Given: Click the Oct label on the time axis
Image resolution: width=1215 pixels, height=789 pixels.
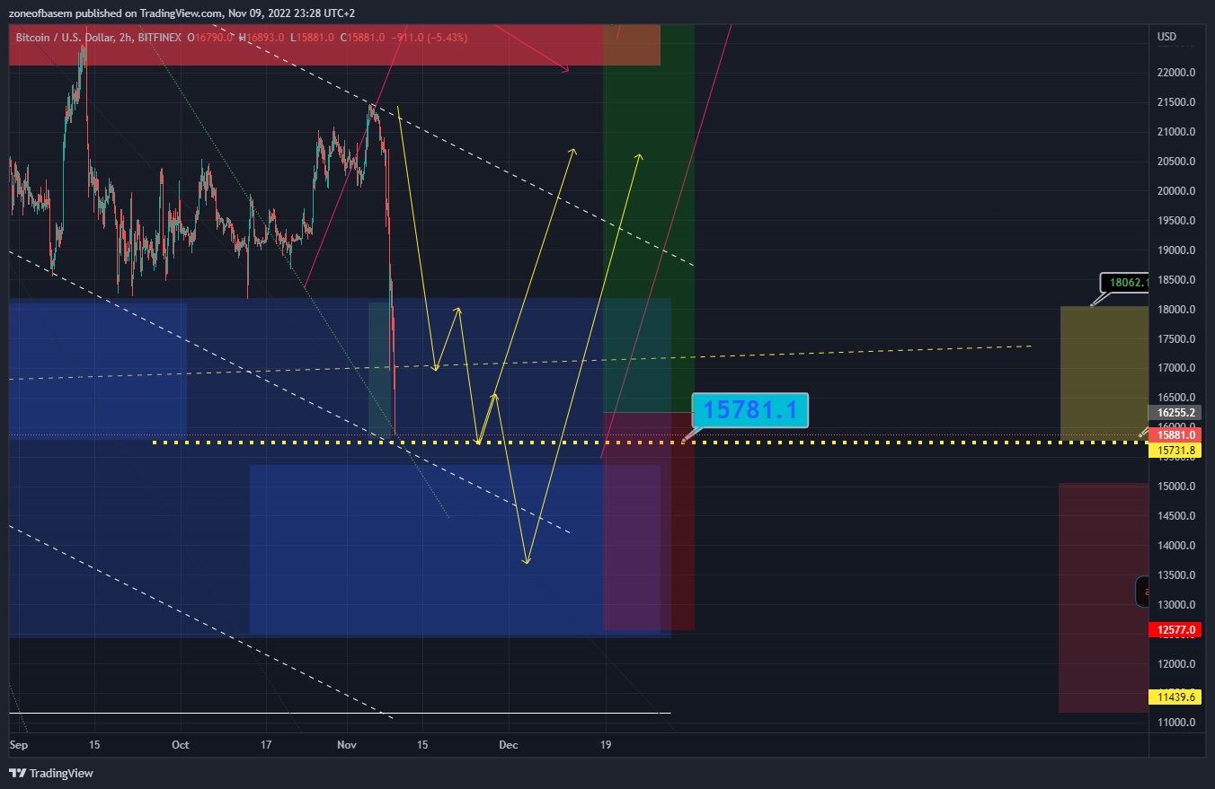Looking at the screenshot, I should click(181, 745).
